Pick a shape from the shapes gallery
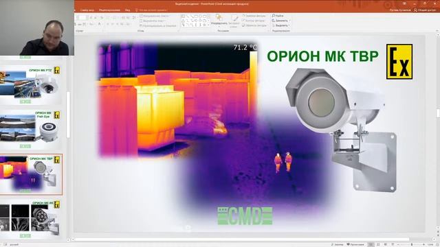440x247 pixels. coord(194,21)
